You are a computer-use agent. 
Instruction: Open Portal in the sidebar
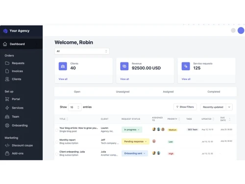point(16,99)
